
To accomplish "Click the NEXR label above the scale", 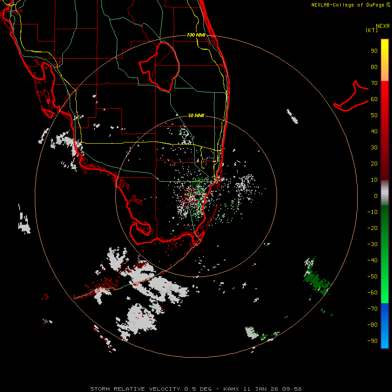I will 383,26.
